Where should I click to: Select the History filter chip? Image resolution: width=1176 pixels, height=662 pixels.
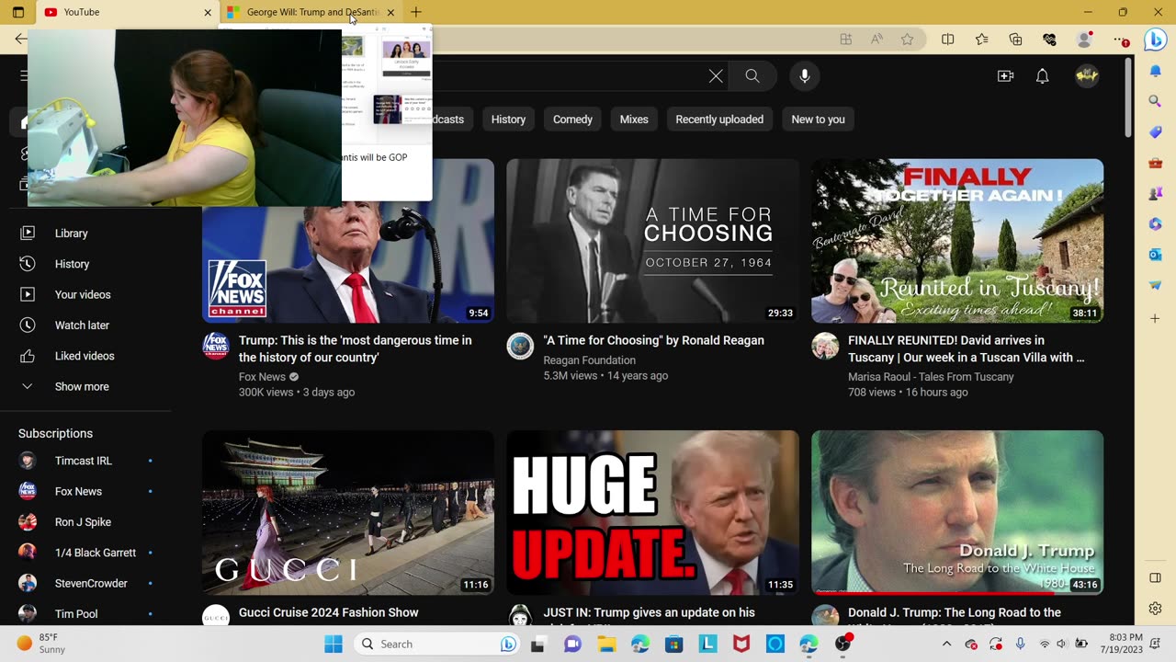508,120
